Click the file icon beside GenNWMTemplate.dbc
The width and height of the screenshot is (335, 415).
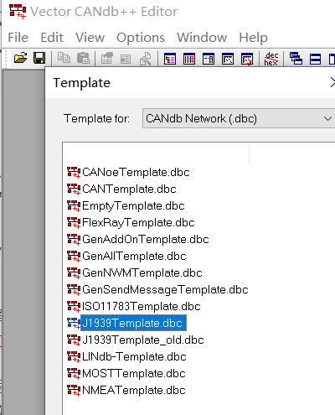coord(74,273)
